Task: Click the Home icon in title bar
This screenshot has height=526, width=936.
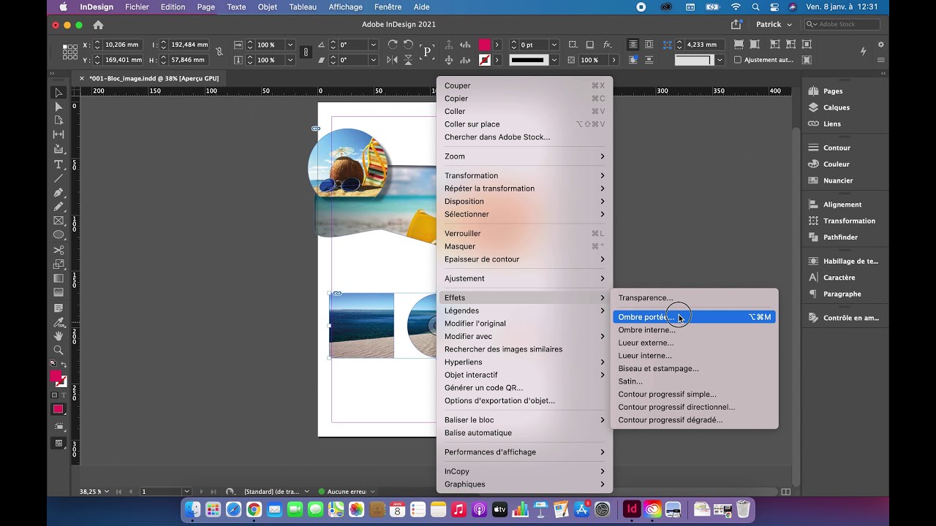Action: pos(98,25)
